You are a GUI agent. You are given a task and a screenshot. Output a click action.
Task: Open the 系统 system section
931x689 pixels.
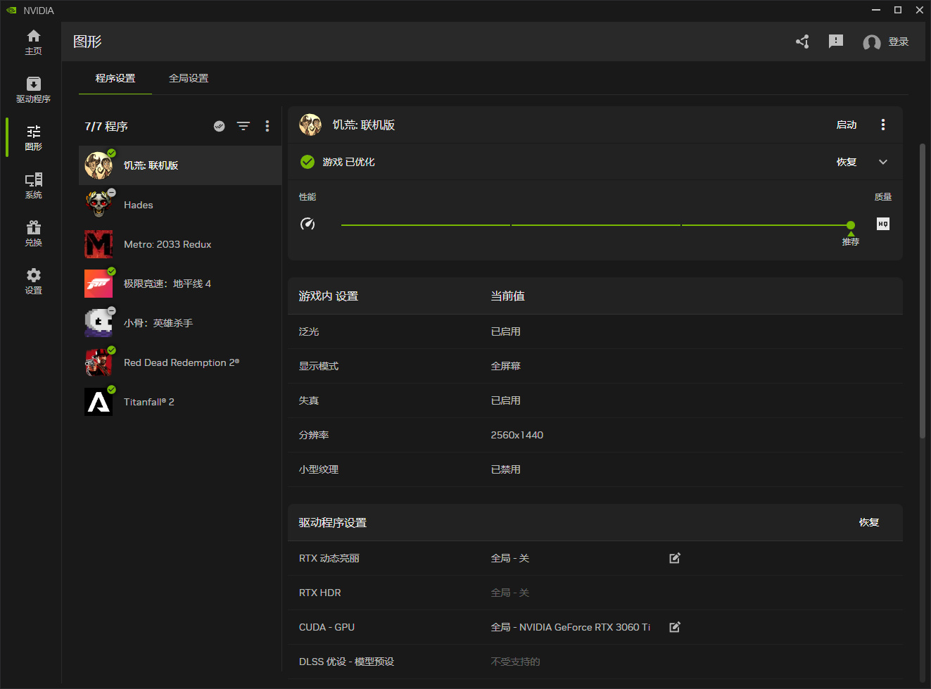[x=33, y=186]
